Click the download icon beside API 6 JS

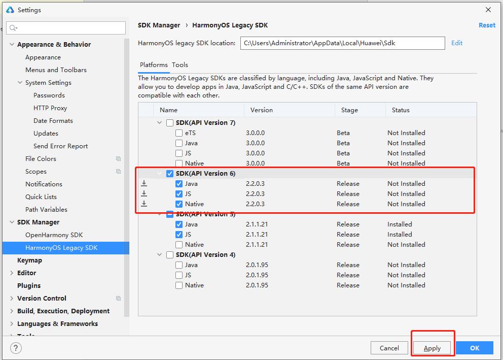click(x=144, y=193)
